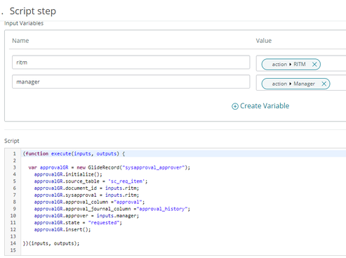Click the approver inputs.manager line
Image resolution: width=346 pixels, height=258 pixels.
(x=86, y=216)
